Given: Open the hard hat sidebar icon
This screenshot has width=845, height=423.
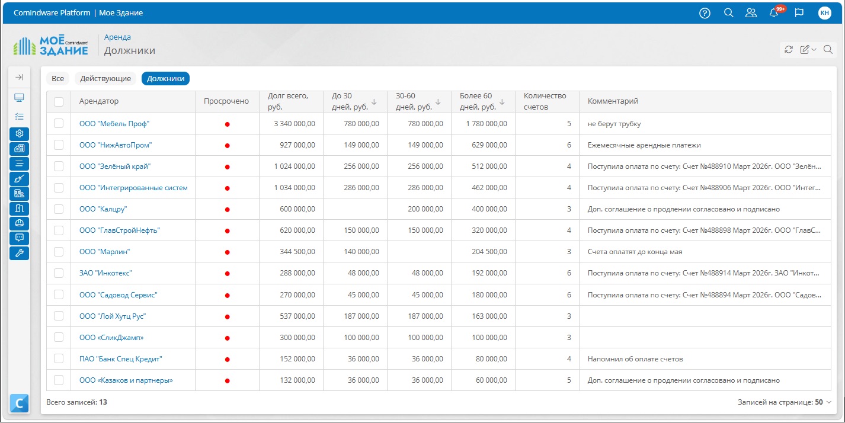Looking at the screenshot, I should click(20, 223).
